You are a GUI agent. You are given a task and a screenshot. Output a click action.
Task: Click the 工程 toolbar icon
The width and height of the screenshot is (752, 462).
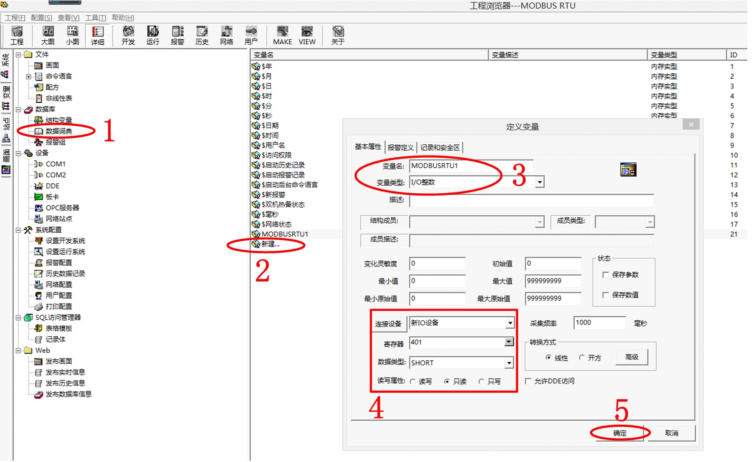17,35
